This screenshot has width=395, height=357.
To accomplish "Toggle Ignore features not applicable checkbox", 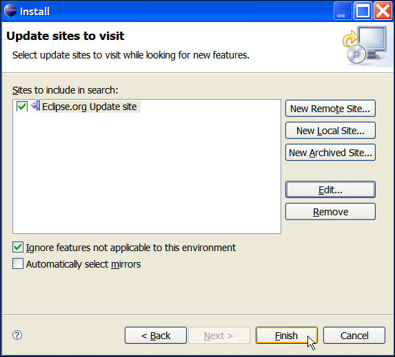I will pos(18,248).
